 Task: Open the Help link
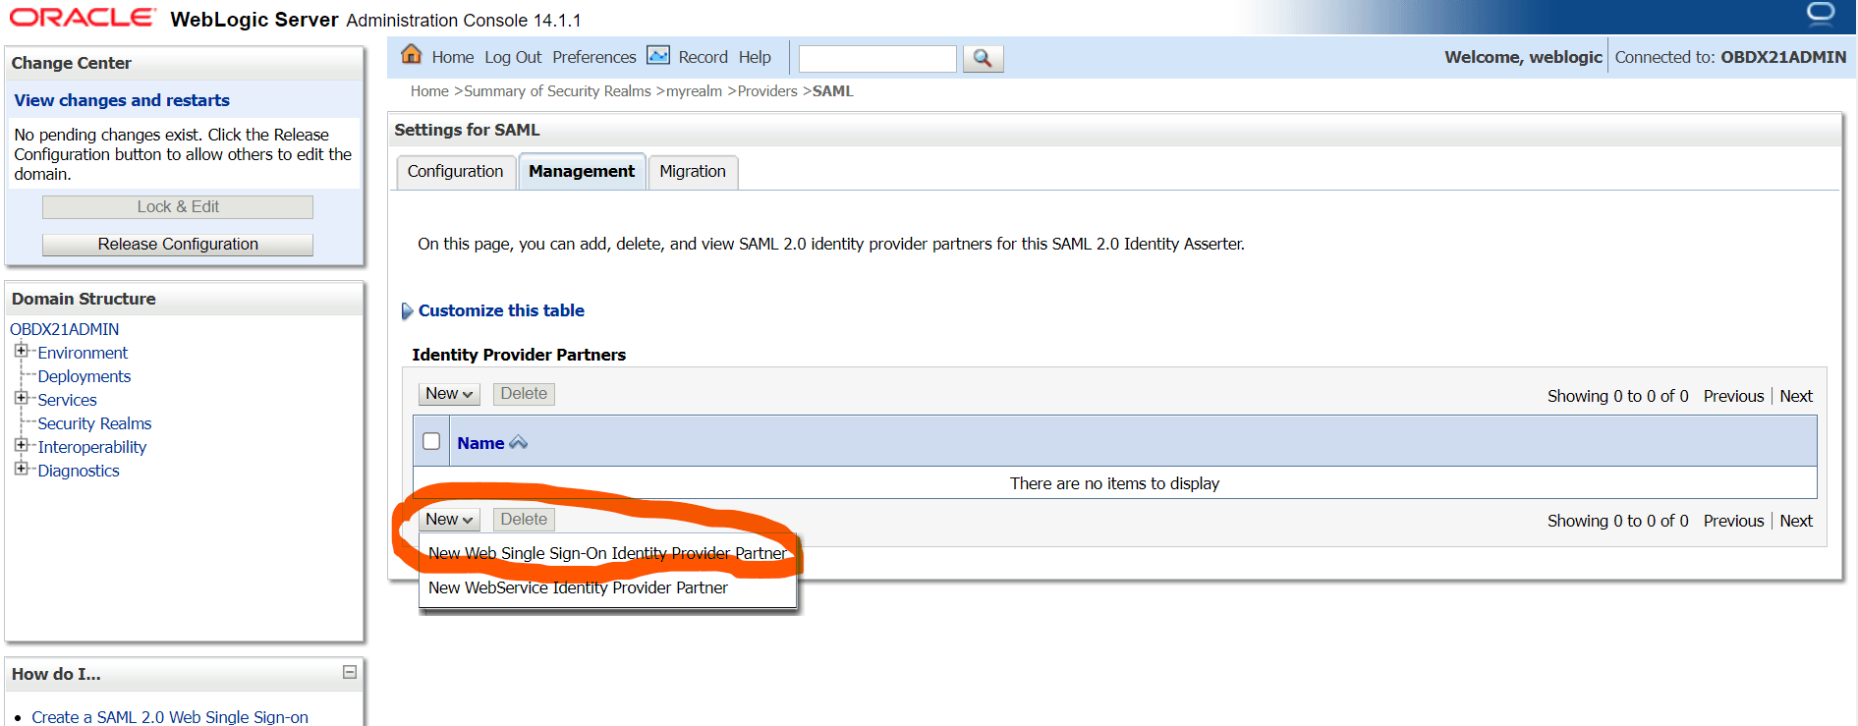[755, 57]
